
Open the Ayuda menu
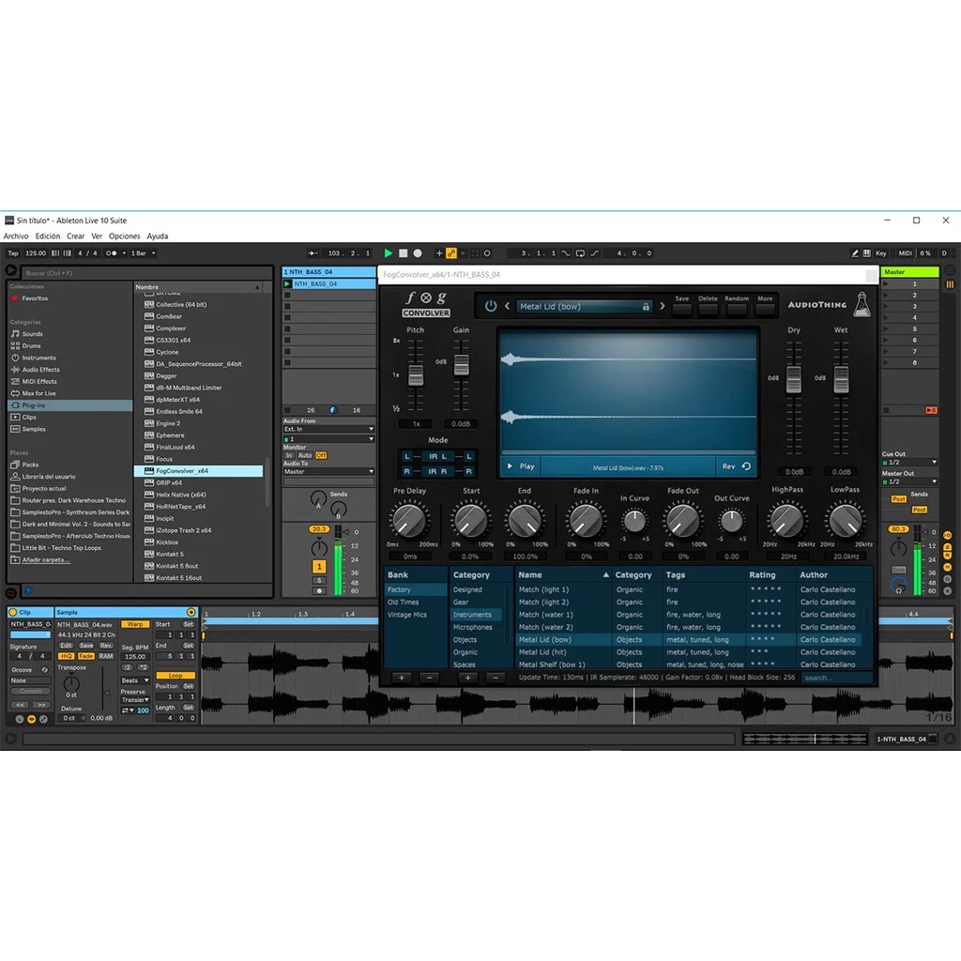[x=158, y=236]
